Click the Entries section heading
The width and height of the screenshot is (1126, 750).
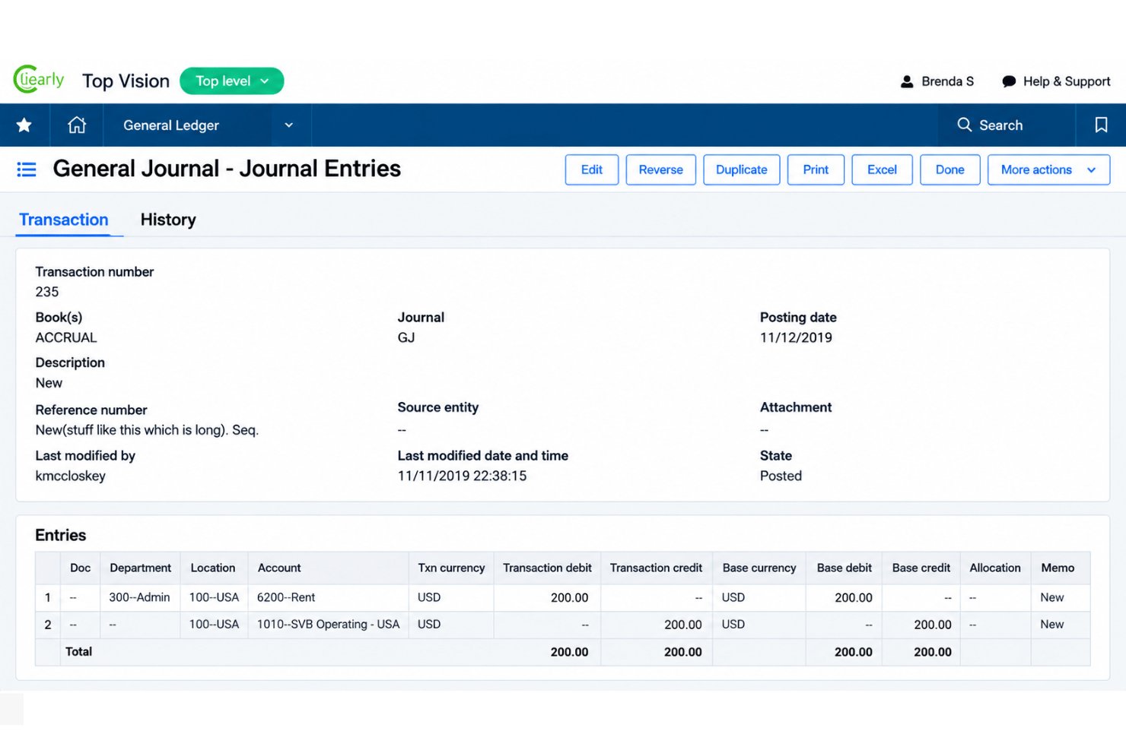61,535
